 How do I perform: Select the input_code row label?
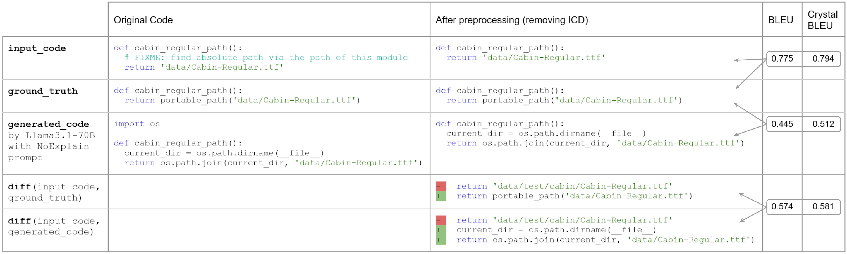point(37,48)
